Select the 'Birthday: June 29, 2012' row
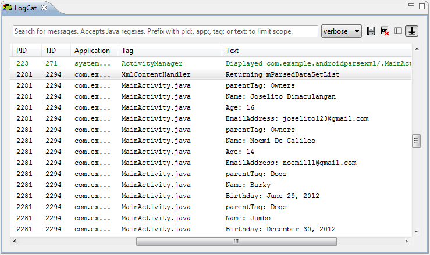Screen dimensions: 430x255 click(211, 196)
